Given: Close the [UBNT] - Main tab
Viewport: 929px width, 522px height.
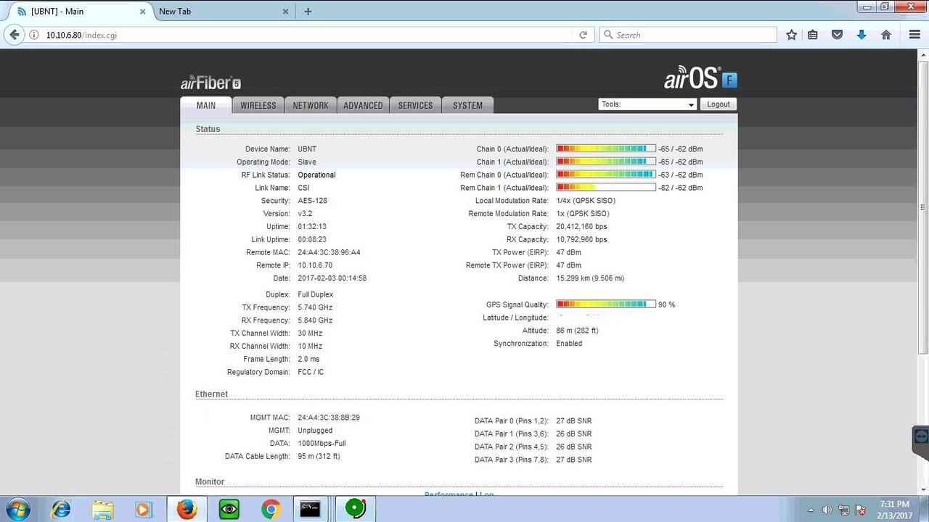Looking at the screenshot, I should pos(142,12).
